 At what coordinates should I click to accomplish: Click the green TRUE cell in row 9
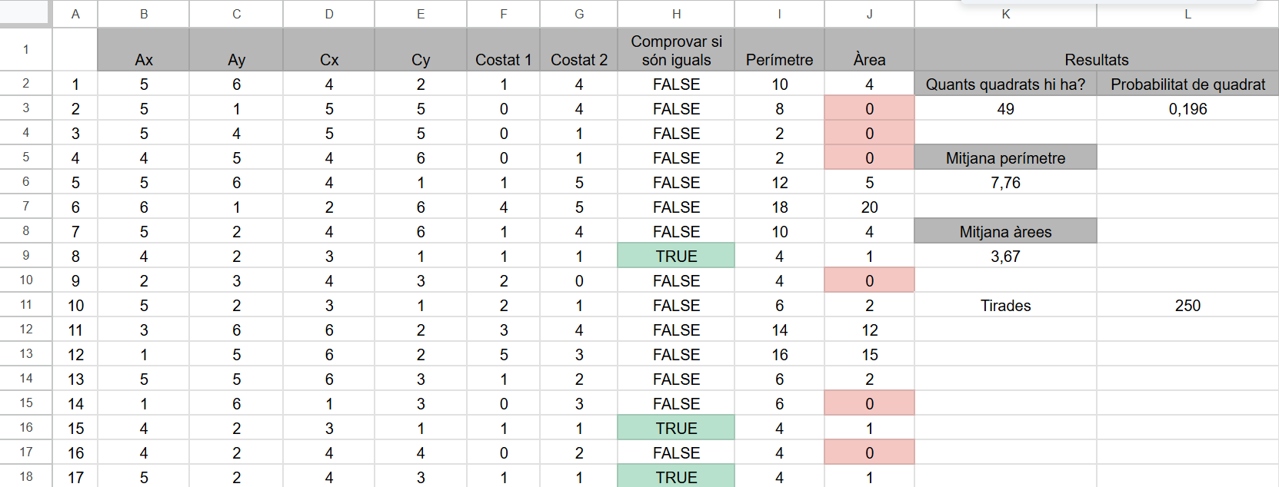pyautogui.click(x=676, y=257)
